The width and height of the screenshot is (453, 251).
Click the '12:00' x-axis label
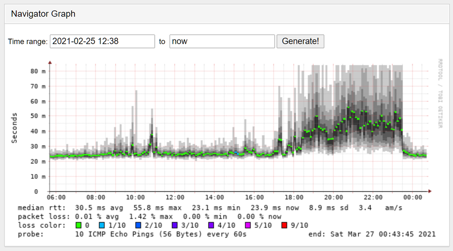click(x=175, y=197)
